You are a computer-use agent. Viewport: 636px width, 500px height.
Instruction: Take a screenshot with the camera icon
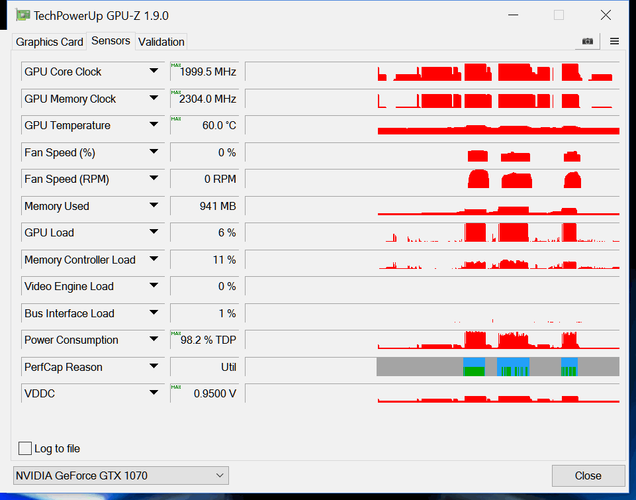point(587,41)
